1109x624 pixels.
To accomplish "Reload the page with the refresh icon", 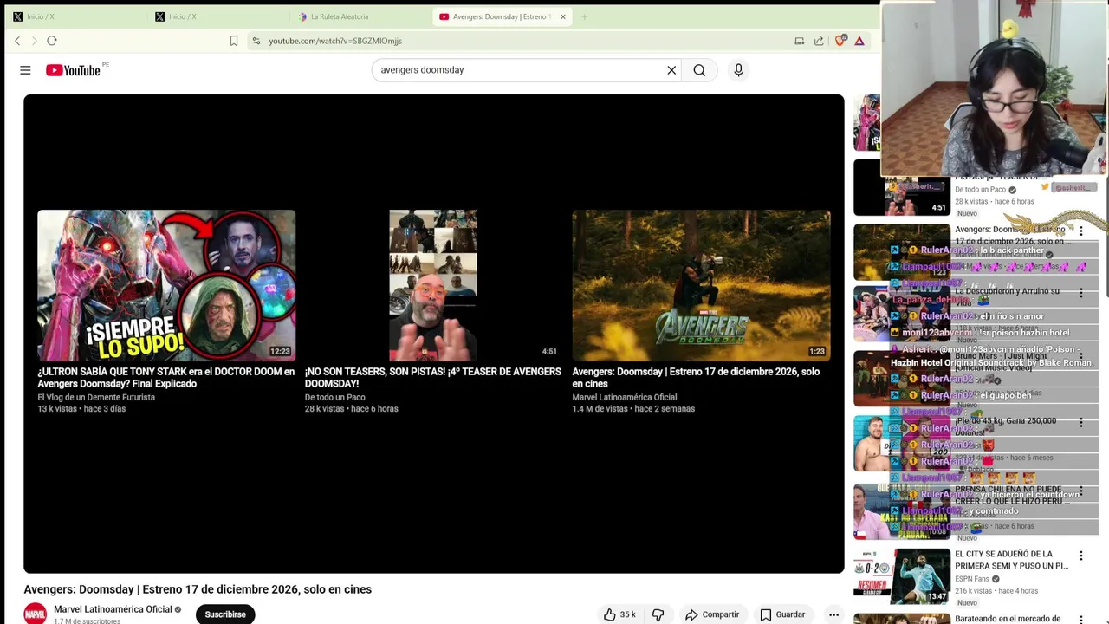I will coord(52,41).
